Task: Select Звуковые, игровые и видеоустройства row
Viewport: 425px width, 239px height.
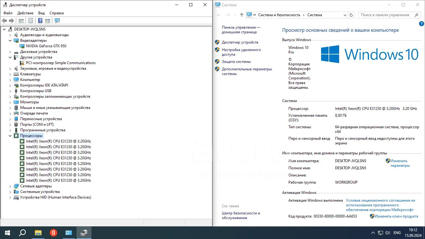Action: [x=53, y=68]
